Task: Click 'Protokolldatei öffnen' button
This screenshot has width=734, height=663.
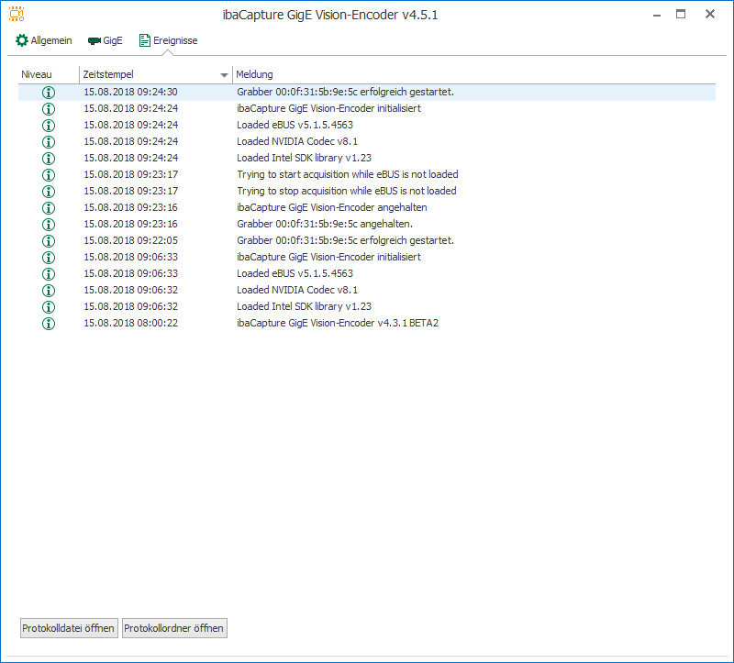Action: click(x=69, y=628)
